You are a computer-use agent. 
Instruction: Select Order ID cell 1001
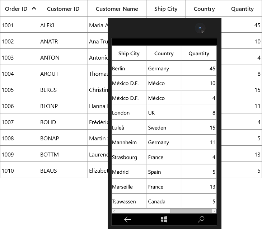[19, 24]
